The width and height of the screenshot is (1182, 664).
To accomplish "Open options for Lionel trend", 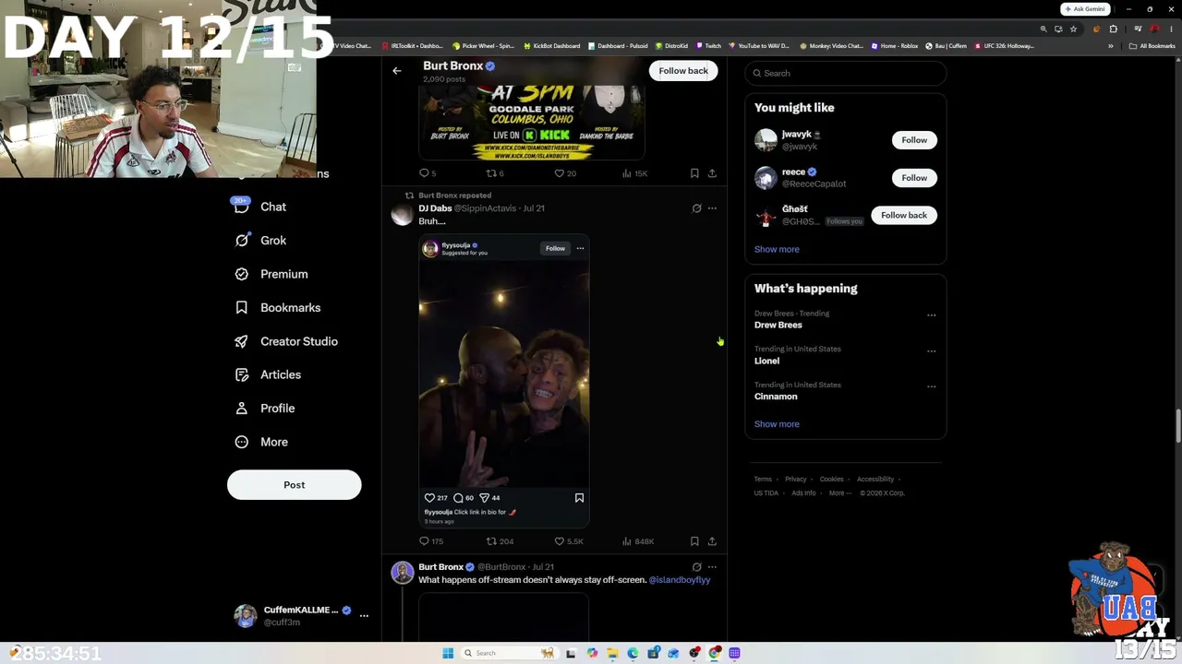I will 931,351.
